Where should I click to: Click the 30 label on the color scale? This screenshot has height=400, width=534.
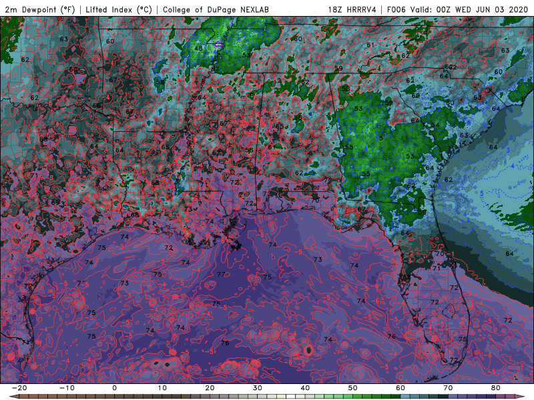click(x=258, y=388)
